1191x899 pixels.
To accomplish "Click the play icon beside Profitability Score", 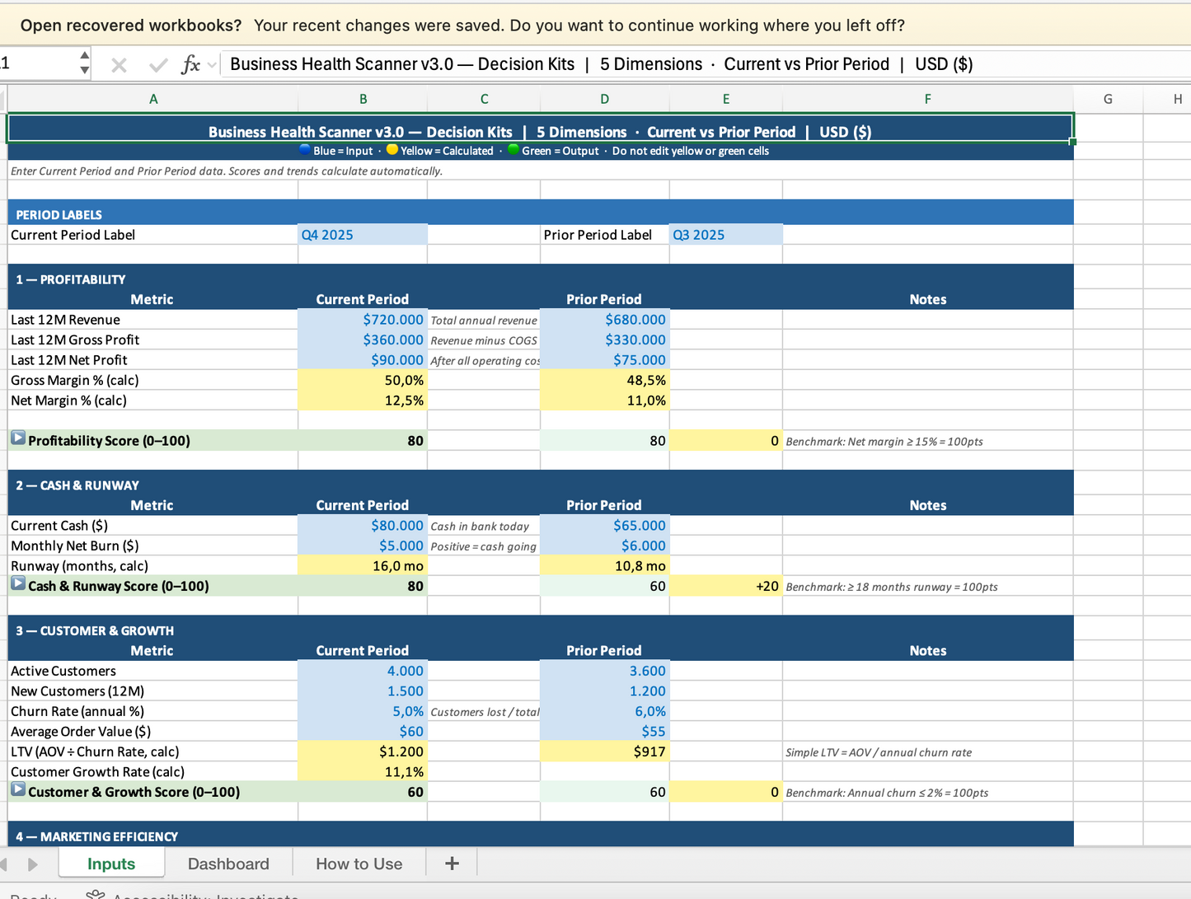I will click(x=18, y=439).
